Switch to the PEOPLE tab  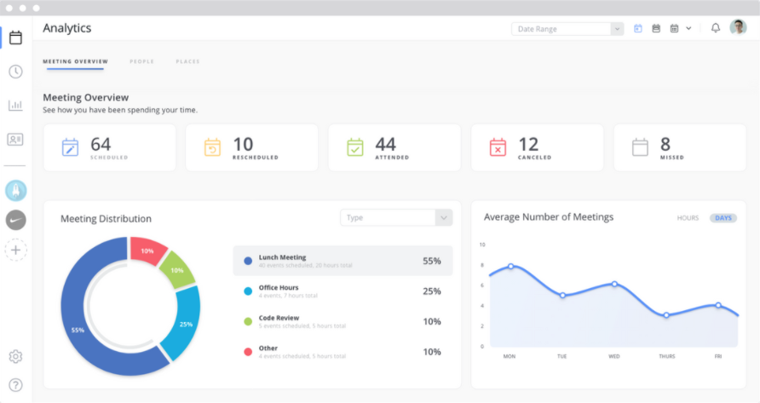coord(141,61)
